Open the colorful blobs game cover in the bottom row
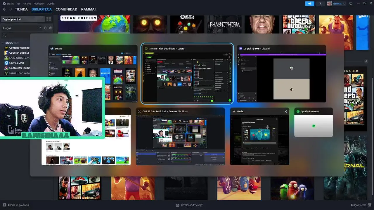374x210 pixels. tap(292, 188)
